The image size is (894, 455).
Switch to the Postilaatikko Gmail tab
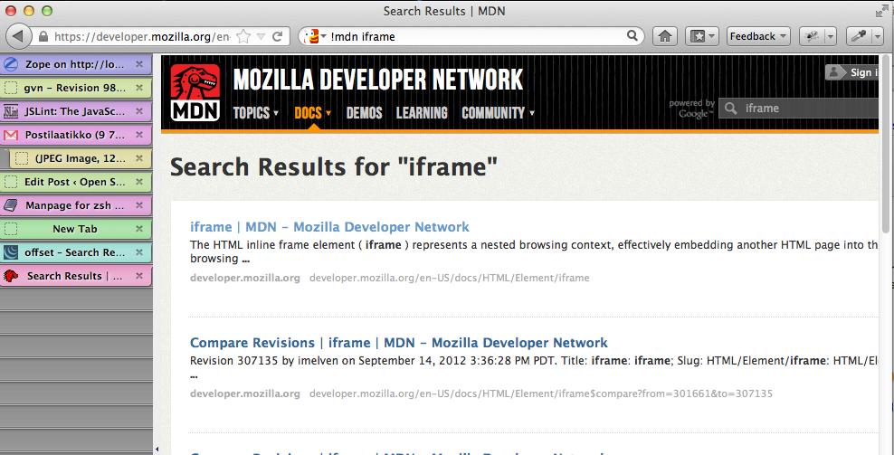[76, 135]
